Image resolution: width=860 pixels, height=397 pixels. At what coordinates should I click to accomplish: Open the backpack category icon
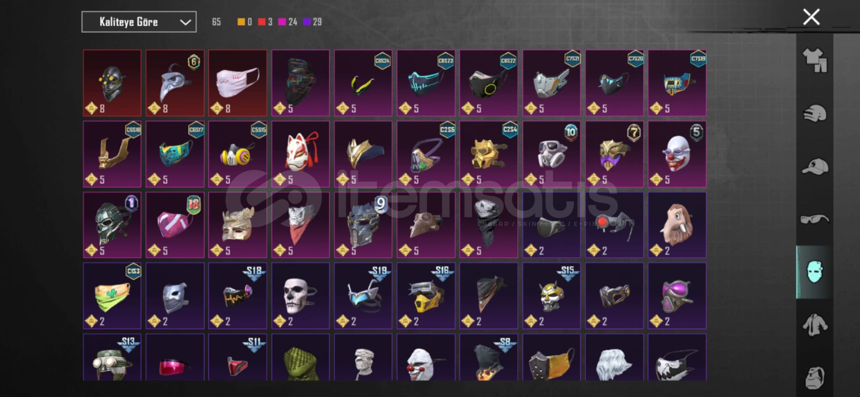pos(815,378)
